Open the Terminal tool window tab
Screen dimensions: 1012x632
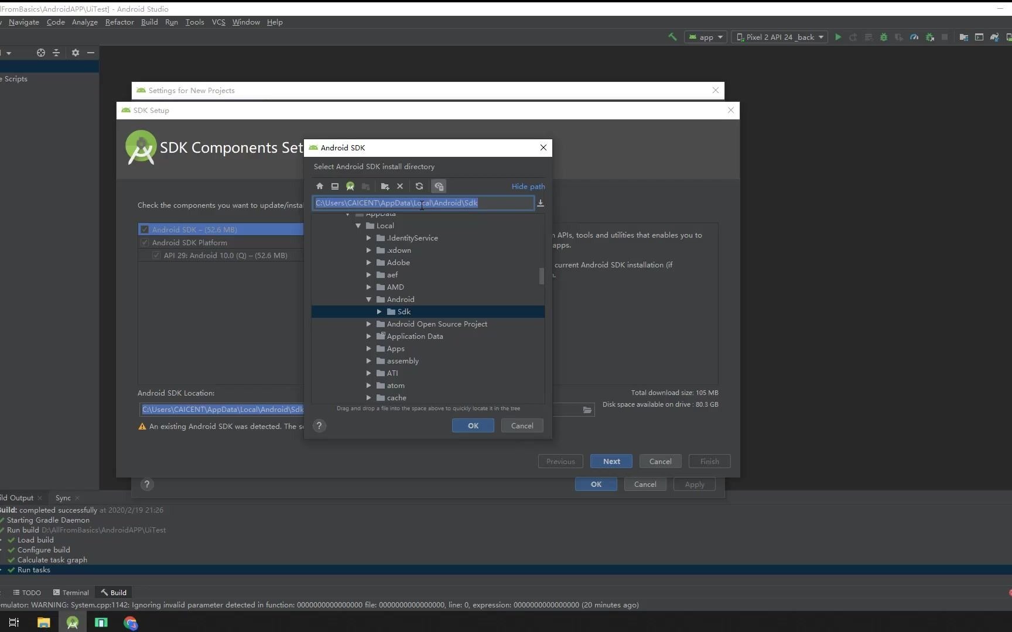coord(71,593)
